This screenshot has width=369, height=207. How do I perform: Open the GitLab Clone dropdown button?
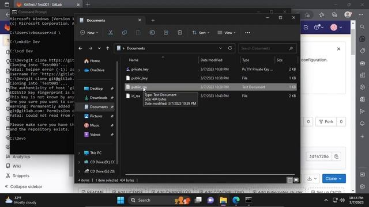pyautogui.click(x=334, y=179)
